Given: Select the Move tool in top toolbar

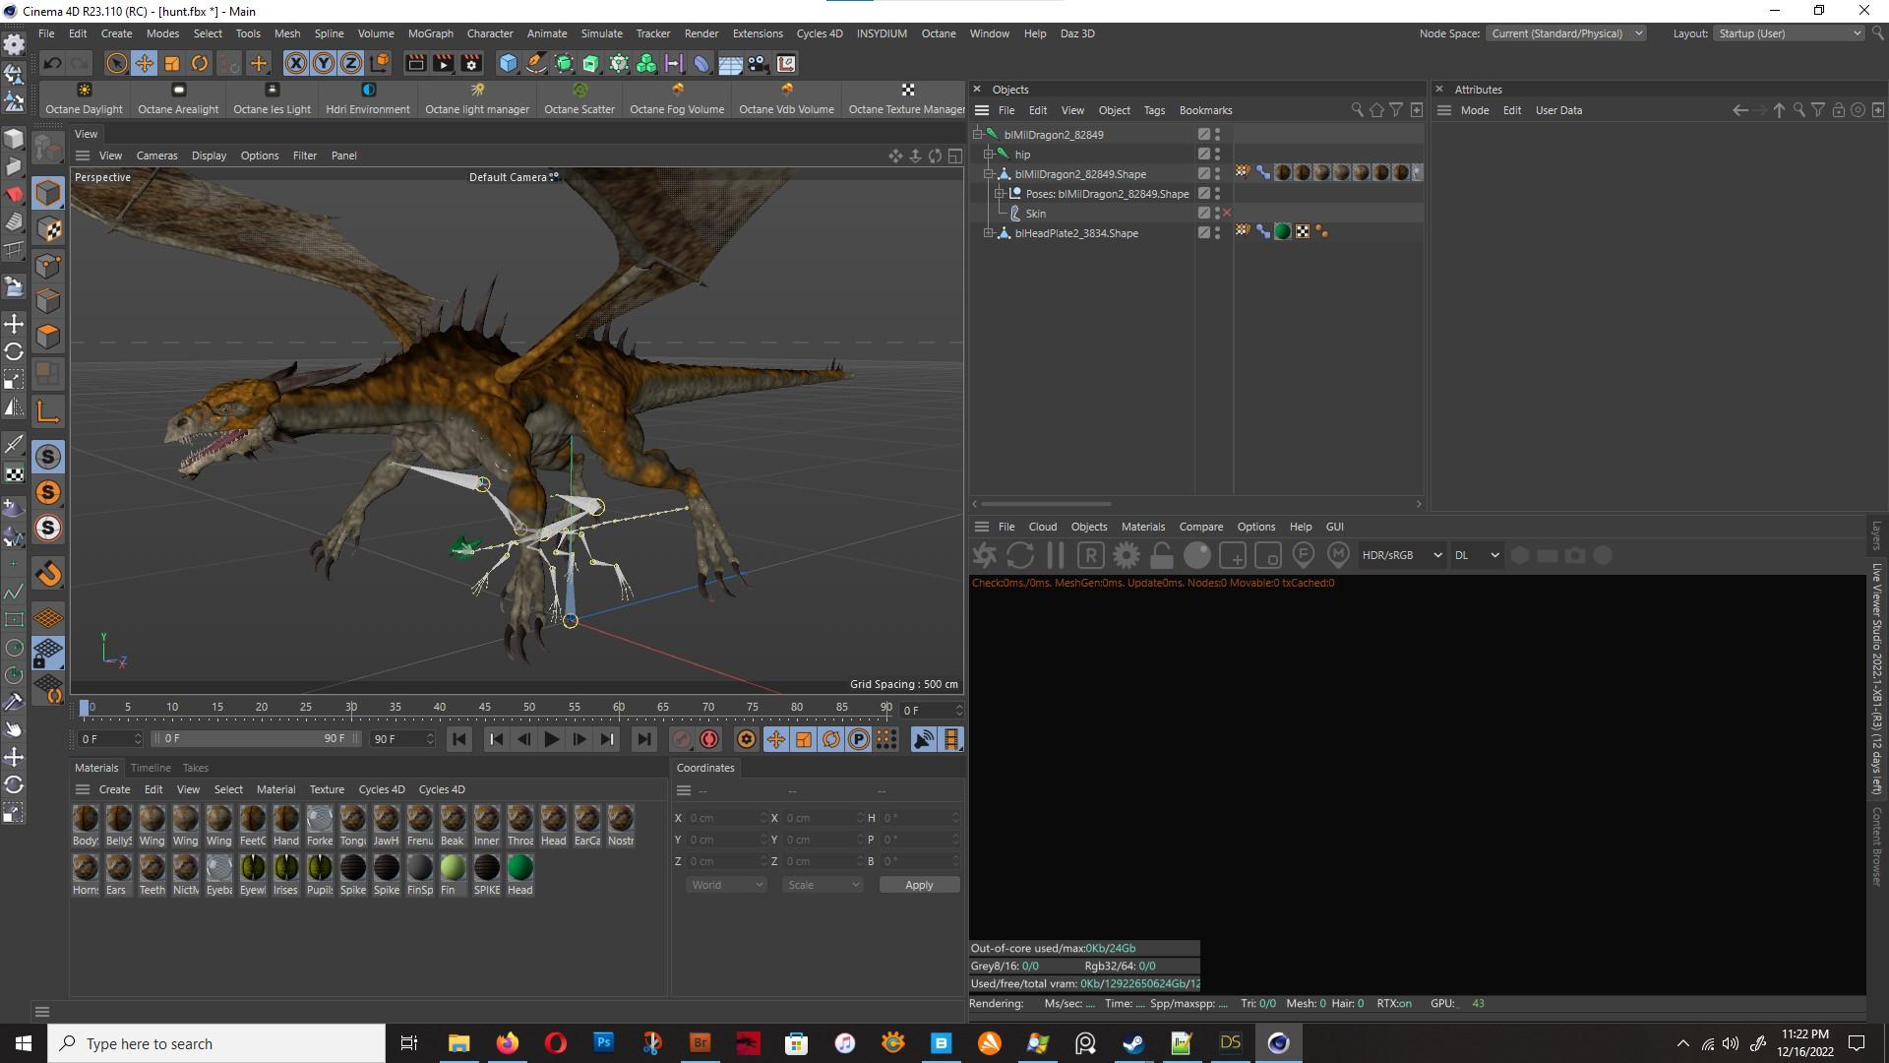Looking at the screenshot, I should click(x=144, y=64).
